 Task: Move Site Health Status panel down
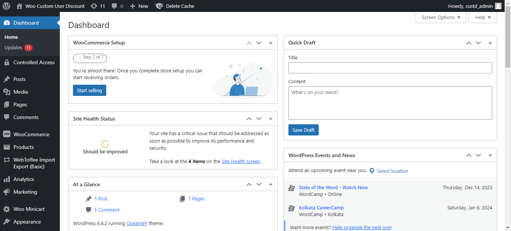[259, 119]
